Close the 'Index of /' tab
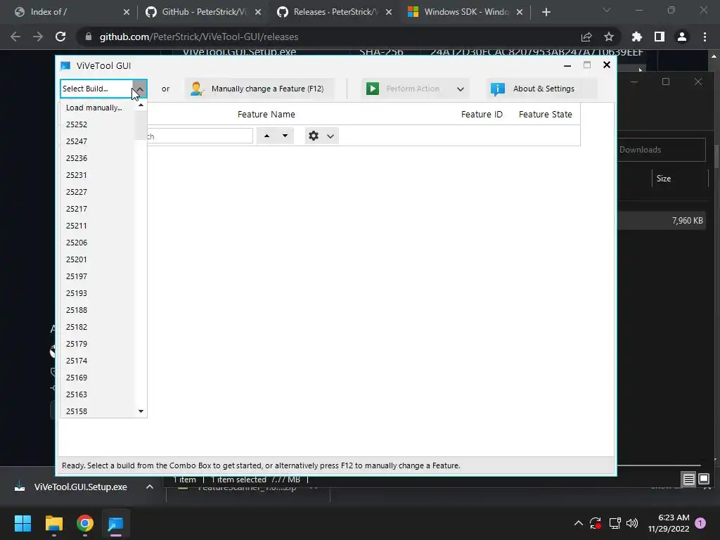 point(127,13)
